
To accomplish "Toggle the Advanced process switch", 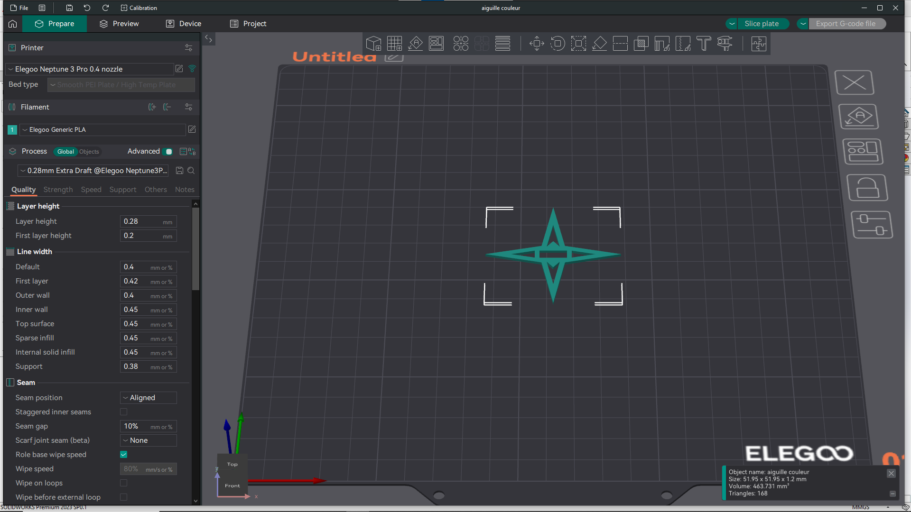I will [168, 151].
